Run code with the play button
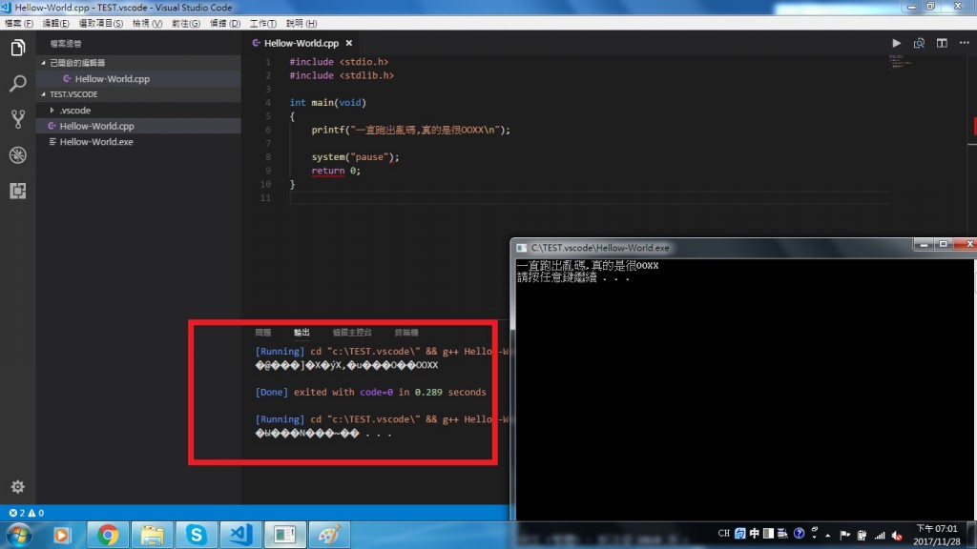 tap(896, 43)
